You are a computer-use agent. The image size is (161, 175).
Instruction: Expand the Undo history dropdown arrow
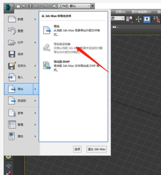coord(41,6)
